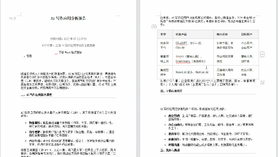
Task: Click the cell containing 'ChatGPT'
Action: [x=193, y=45]
